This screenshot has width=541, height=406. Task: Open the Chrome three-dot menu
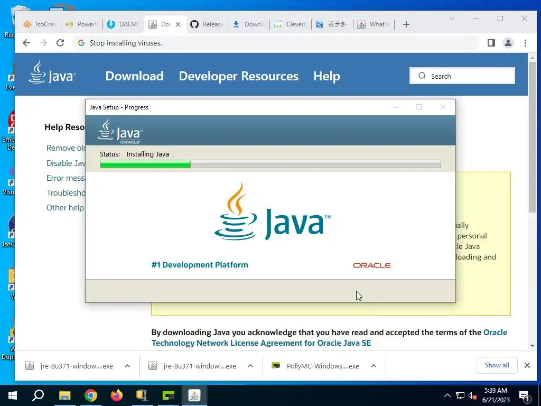[525, 43]
